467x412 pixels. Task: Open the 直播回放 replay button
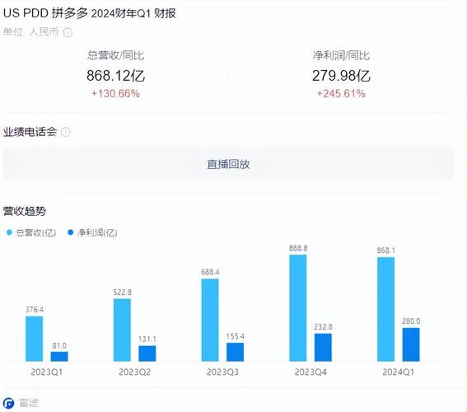(228, 164)
